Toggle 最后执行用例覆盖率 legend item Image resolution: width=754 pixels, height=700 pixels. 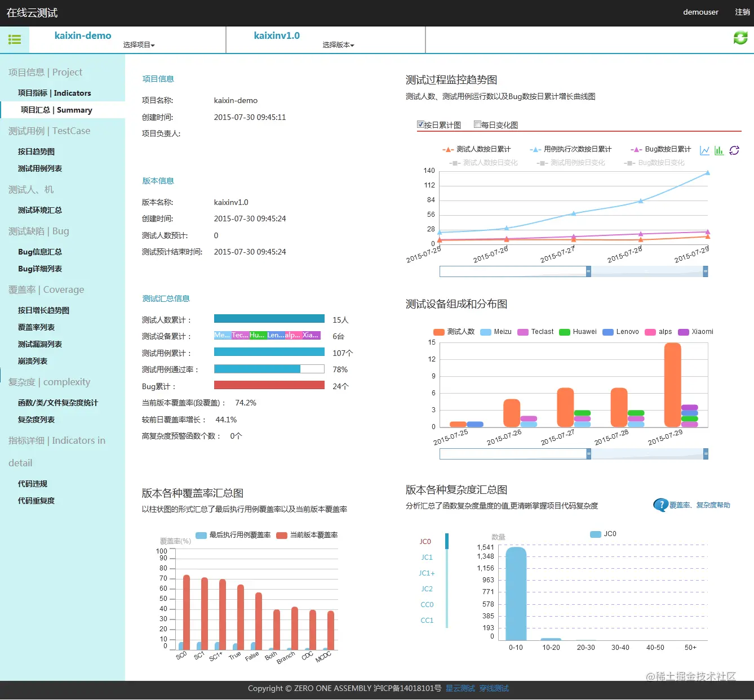pyautogui.click(x=233, y=535)
